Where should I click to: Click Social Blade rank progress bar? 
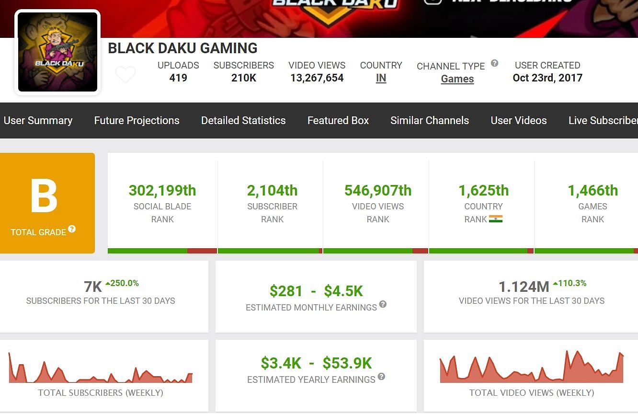pyautogui.click(x=162, y=251)
